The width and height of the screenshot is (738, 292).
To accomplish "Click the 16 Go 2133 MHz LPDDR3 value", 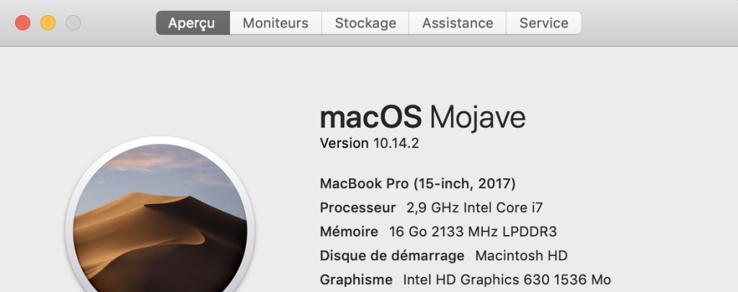I will tap(473, 231).
